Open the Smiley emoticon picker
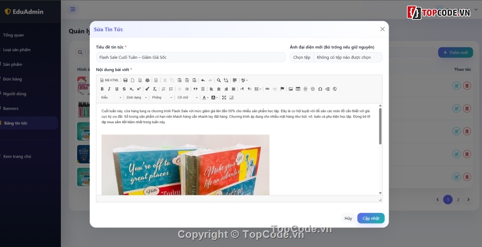482x247 pixels. point(313,89)
